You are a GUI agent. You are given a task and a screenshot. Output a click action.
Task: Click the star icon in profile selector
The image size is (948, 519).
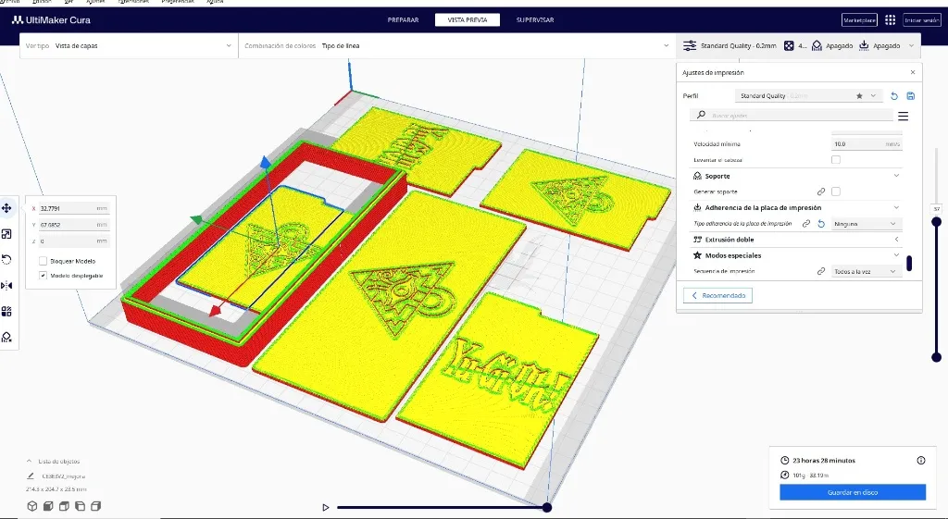coord(859,96)
